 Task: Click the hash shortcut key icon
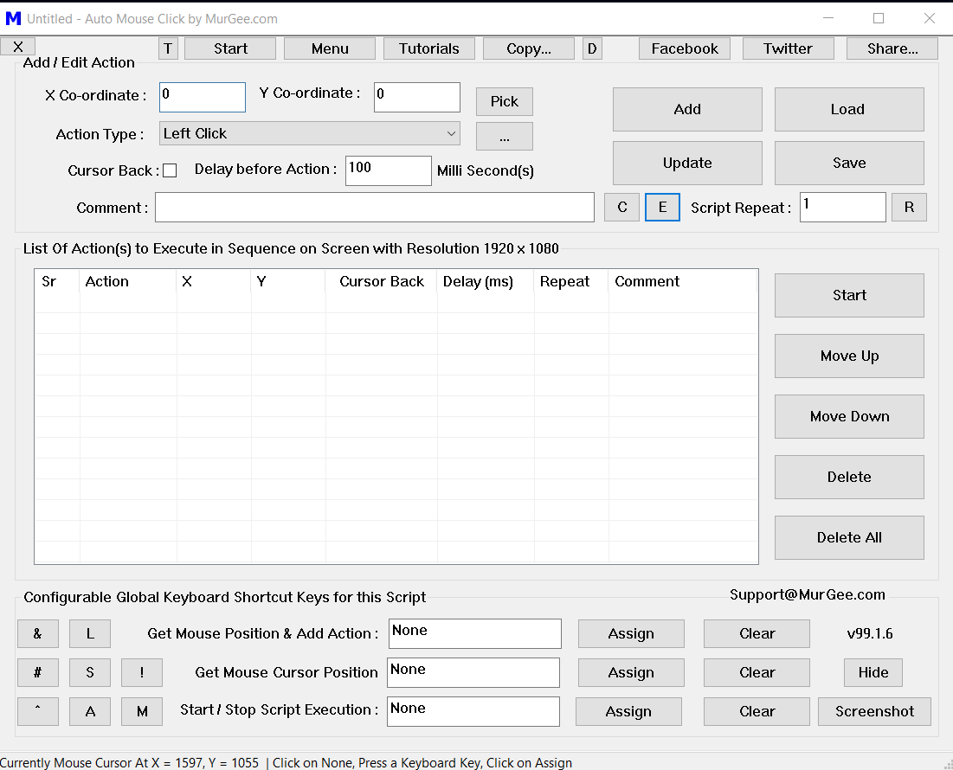coord(38,672)
